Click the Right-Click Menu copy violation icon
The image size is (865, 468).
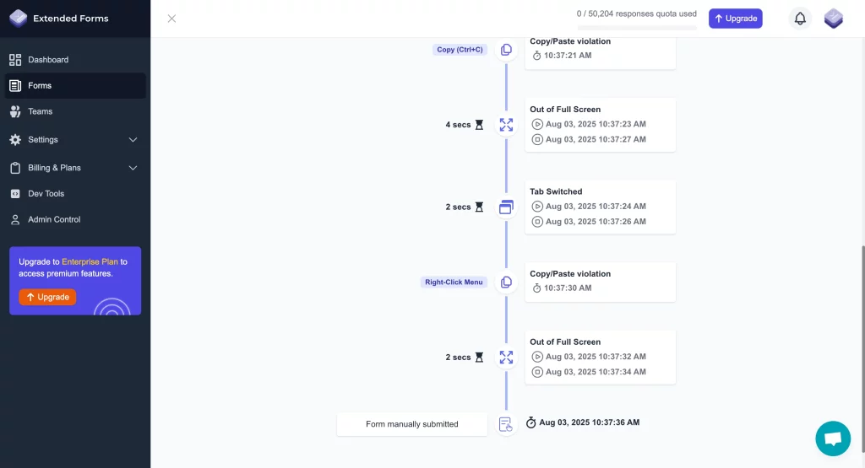(x=506, y=282)
